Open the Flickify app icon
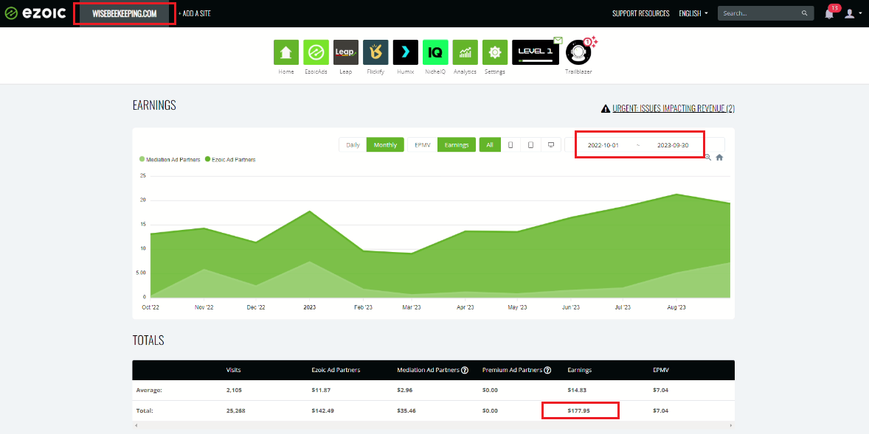 375,52
